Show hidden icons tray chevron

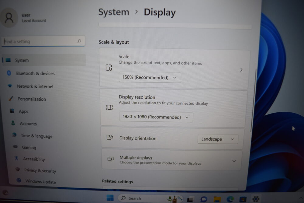(x=301, y=198)
